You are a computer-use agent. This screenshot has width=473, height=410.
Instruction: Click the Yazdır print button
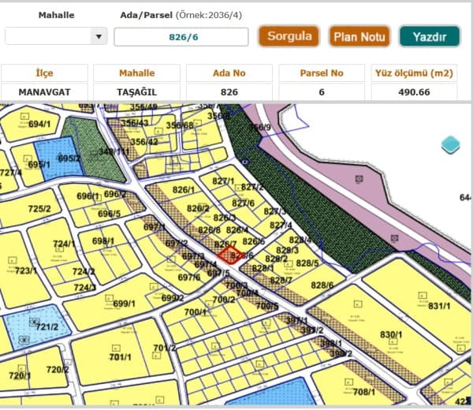[430, 37]
